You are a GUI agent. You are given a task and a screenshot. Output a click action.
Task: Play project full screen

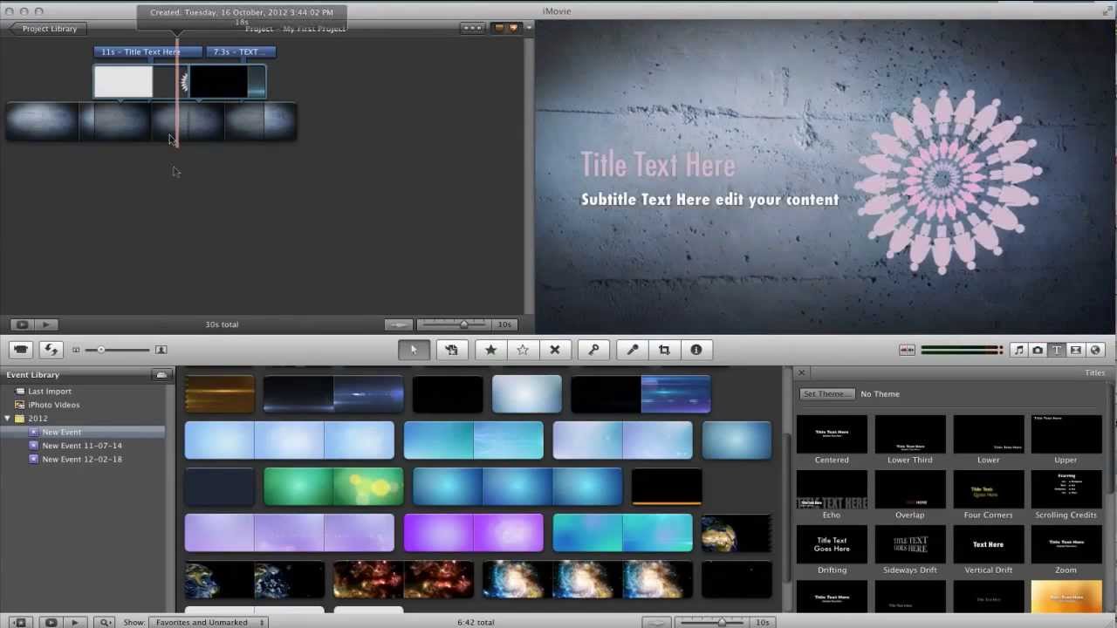(x=22, y=324)
